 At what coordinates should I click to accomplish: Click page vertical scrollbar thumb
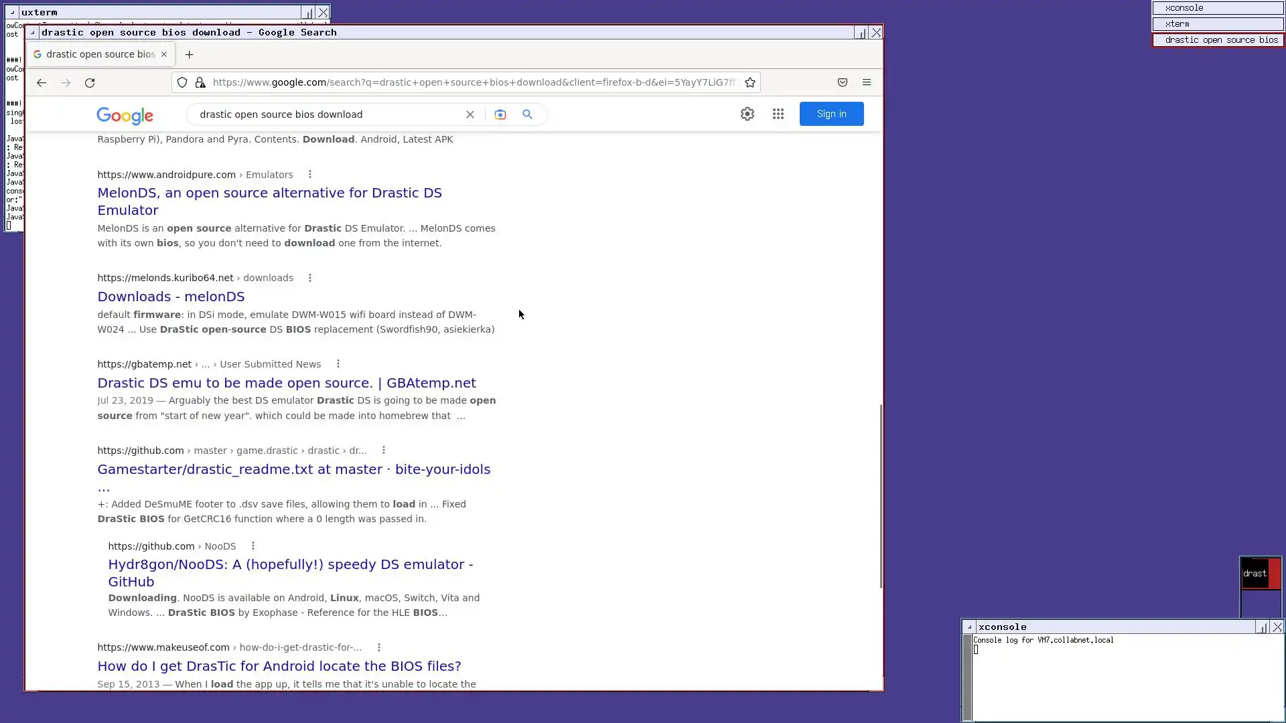click(x=881, y=495)
